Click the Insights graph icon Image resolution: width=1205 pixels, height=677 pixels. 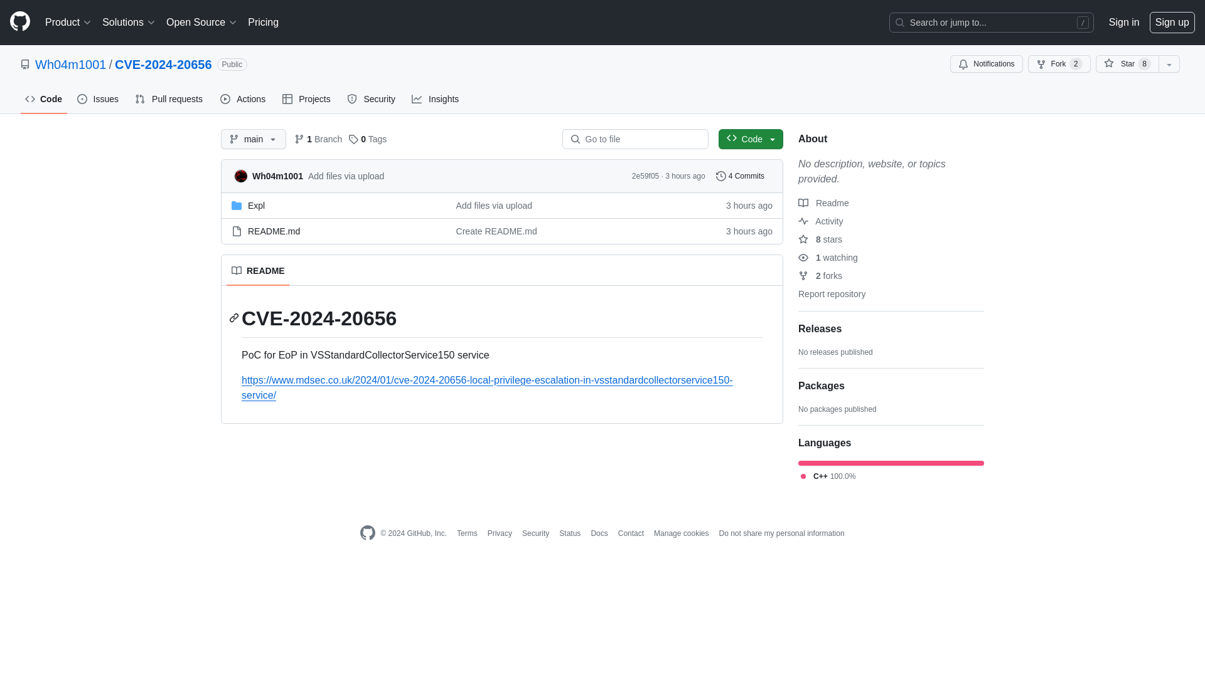pyautogui.click(x=416, y=99)
